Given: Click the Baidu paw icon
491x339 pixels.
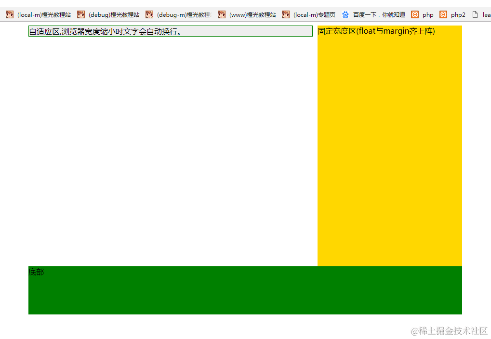Looking at the screenshot, I should click(345, 15).
